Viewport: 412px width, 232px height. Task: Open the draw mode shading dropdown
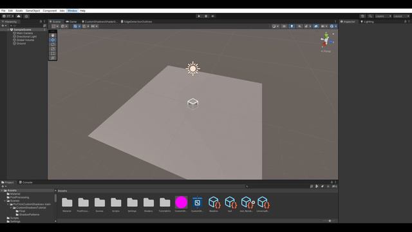click(276, 26)
